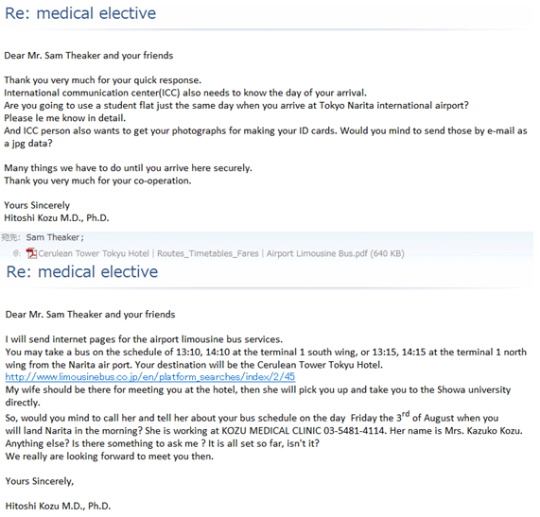Image resolution: width=540 pixels, height=517 pixels.
Task: Open Cerulean Tower Tokyu Hotel PDF attachment
Action: coord(220,253)
